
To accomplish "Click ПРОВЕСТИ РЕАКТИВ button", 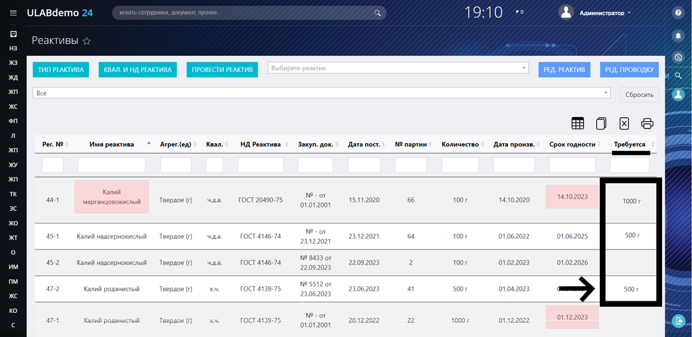I will coord(222,70).
